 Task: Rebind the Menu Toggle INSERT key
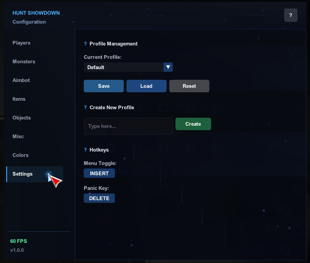point(99,173)
